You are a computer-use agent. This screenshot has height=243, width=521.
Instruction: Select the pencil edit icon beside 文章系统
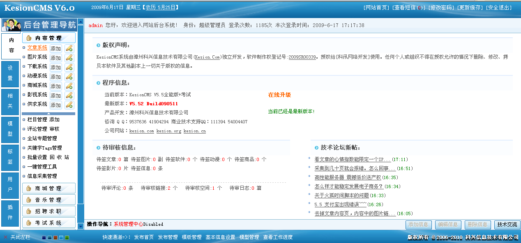click(x=69, y=49)
